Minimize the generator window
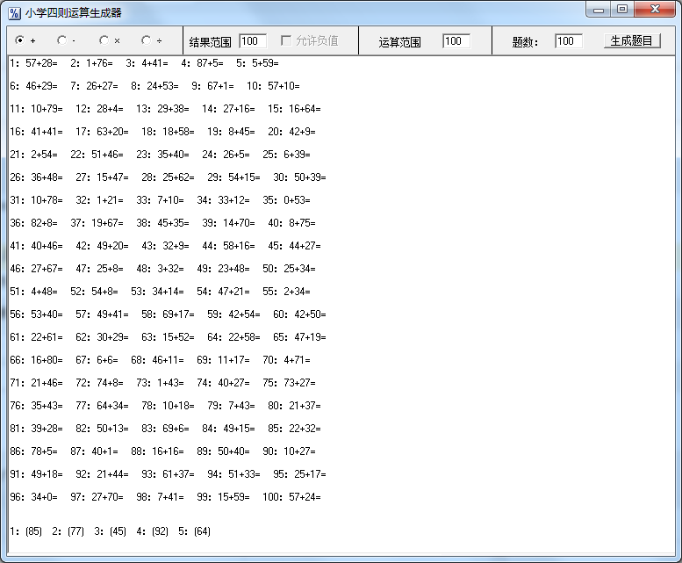Viewport: 682px width, 563px height. coord(599,11)
